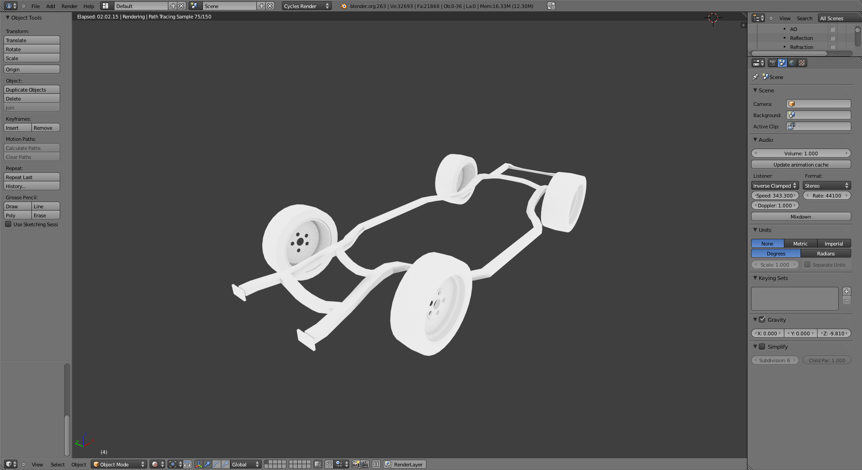Click the Mixdown button
This screenshot has width=862, height=470.
coord(801,216)
